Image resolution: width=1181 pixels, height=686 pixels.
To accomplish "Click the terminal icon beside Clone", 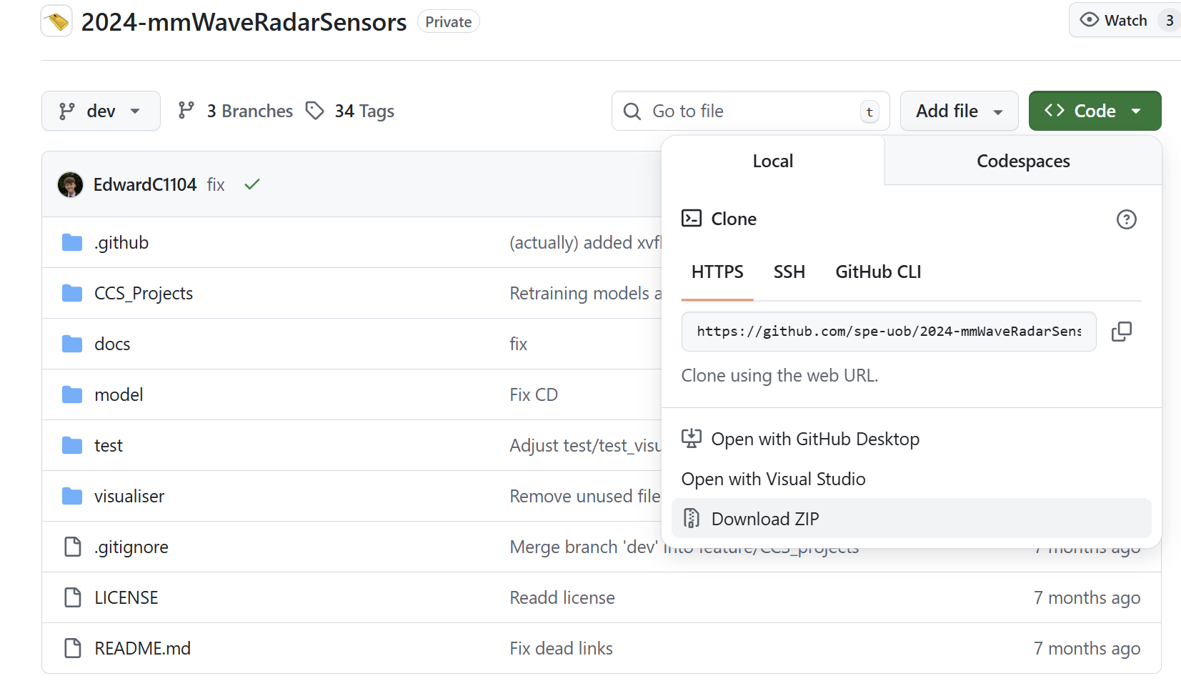I will click(692, 218).
